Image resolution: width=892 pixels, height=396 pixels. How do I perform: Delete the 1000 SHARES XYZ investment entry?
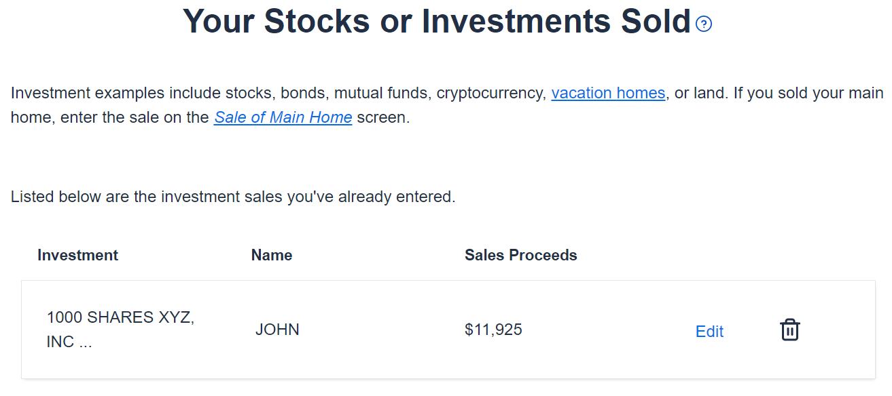coord(789,330)
